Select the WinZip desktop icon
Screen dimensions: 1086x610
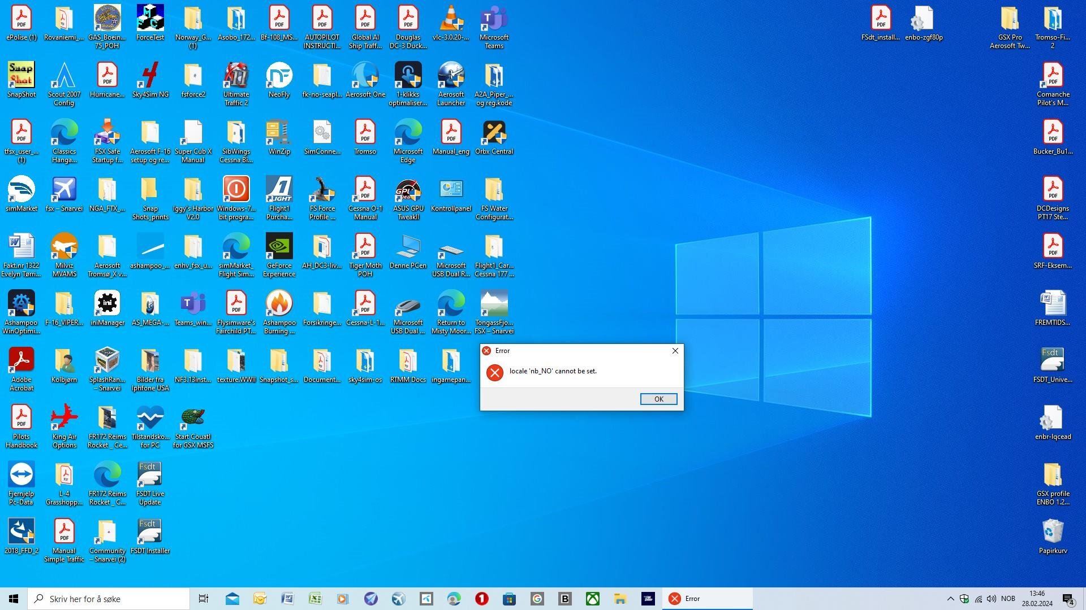pyautogui.click(x=279, y=137)
